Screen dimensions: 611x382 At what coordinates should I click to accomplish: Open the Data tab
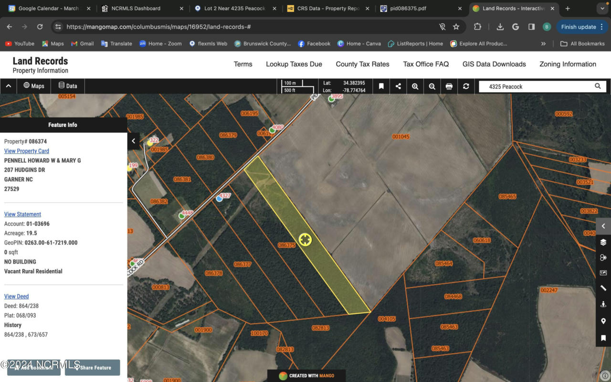point(68,86)
